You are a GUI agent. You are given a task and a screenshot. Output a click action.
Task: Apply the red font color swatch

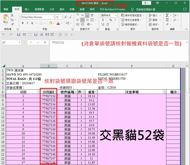point(58,23)
